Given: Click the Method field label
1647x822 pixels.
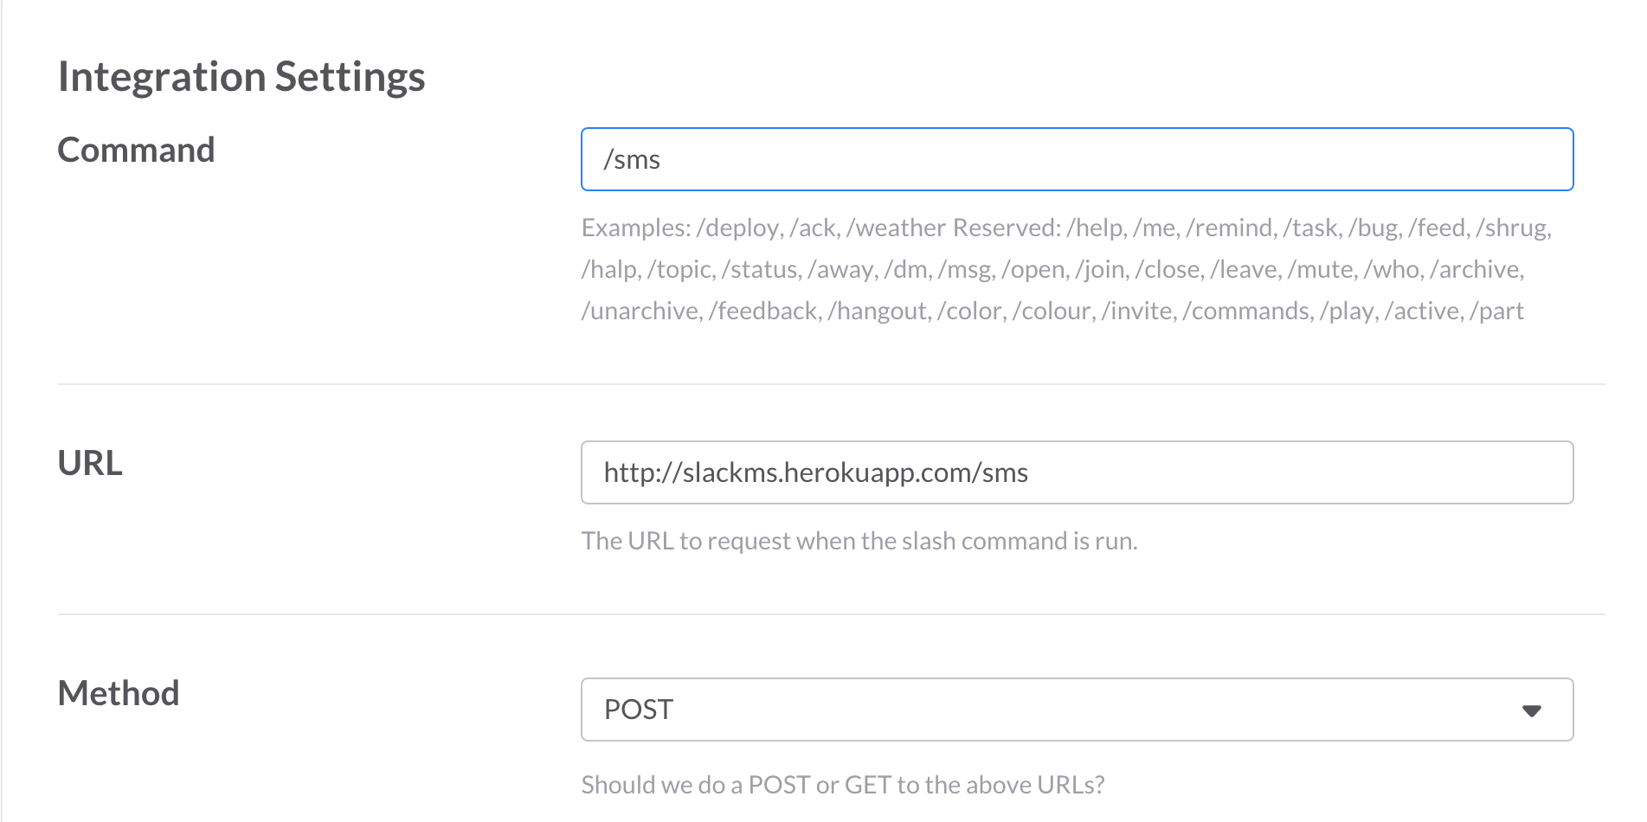Looking at the screenshot, I should (x=119, y=693).
